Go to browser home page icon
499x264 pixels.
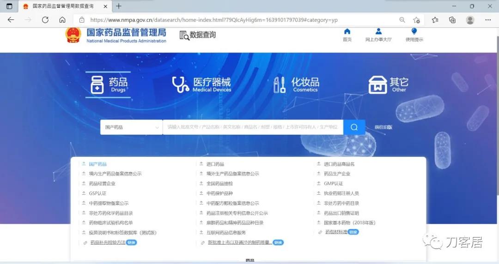pos(62,20)
